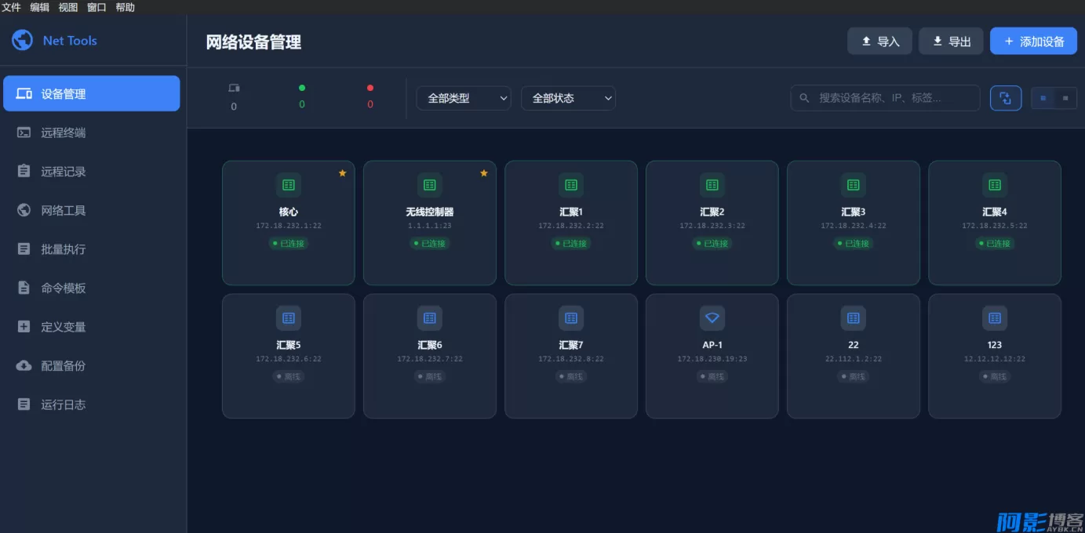The height and width of the screenshot is (533, 1085).
Task: Select the 设备管理 sidebar icon
Action: (25, 92)
